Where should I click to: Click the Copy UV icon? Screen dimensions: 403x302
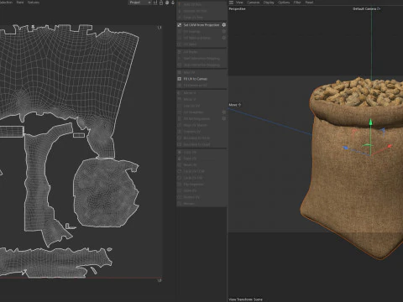click(180, 152)
